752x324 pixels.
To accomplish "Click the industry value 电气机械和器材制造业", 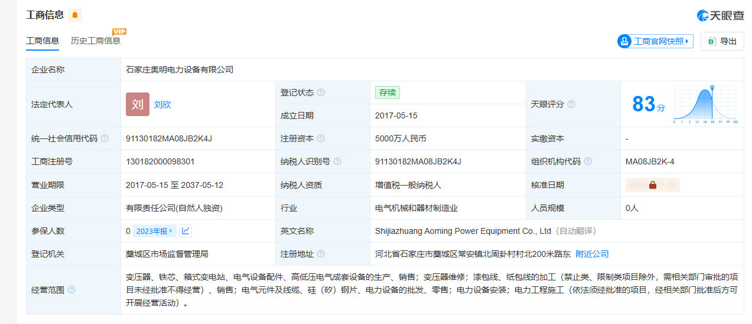I will pyautogui.click(x=416, y=208).
